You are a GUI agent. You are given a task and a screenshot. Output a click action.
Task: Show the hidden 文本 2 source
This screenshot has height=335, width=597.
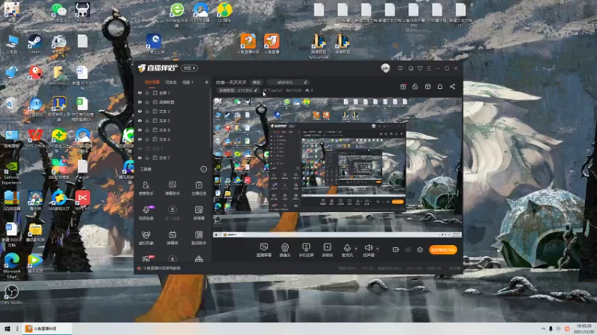pos(140,148)
